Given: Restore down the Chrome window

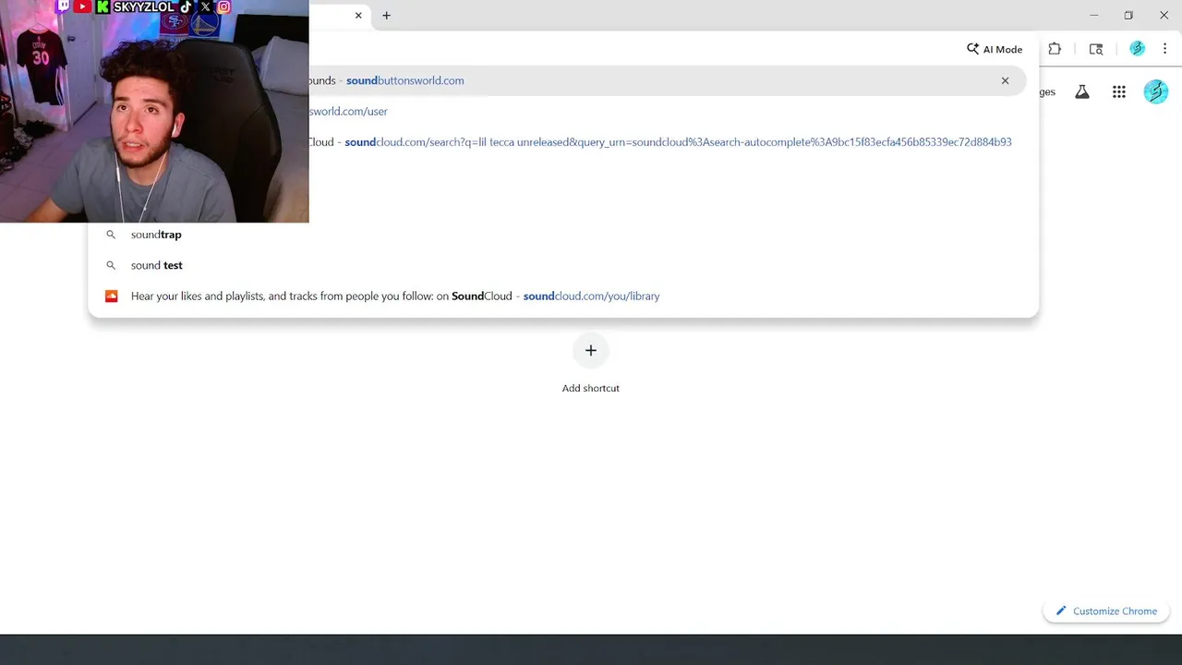Looking at the screenshot, I should point(1128,15).
